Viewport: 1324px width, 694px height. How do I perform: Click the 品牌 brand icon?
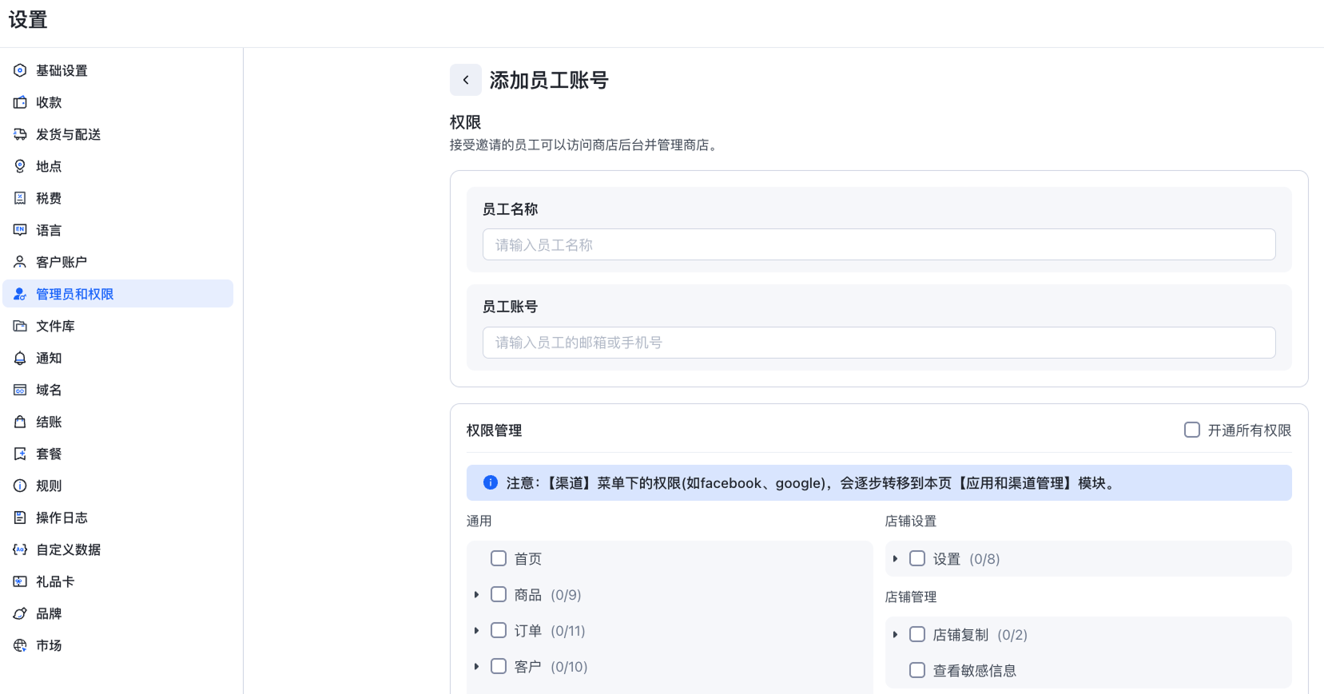point(20,613)
